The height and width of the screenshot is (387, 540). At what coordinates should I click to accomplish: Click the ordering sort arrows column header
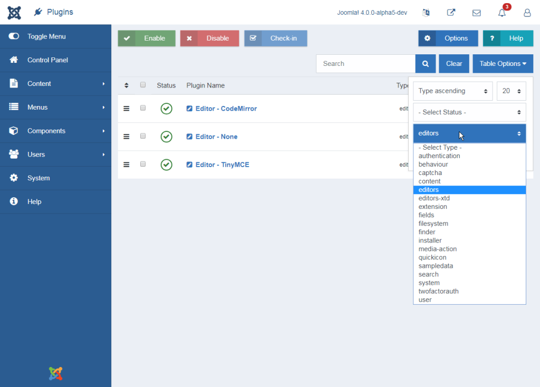click(127, 85)
